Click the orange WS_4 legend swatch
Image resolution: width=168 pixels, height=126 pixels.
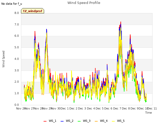tap(96, 121)
